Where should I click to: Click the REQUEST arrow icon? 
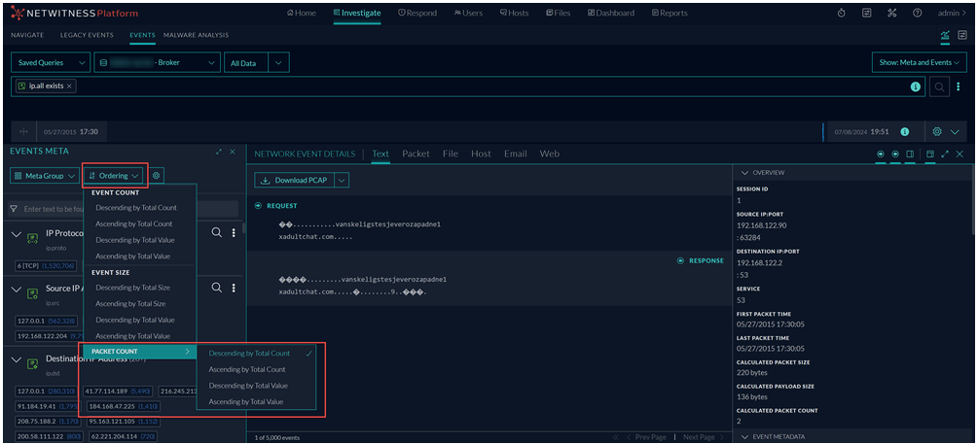click(258, 206)
